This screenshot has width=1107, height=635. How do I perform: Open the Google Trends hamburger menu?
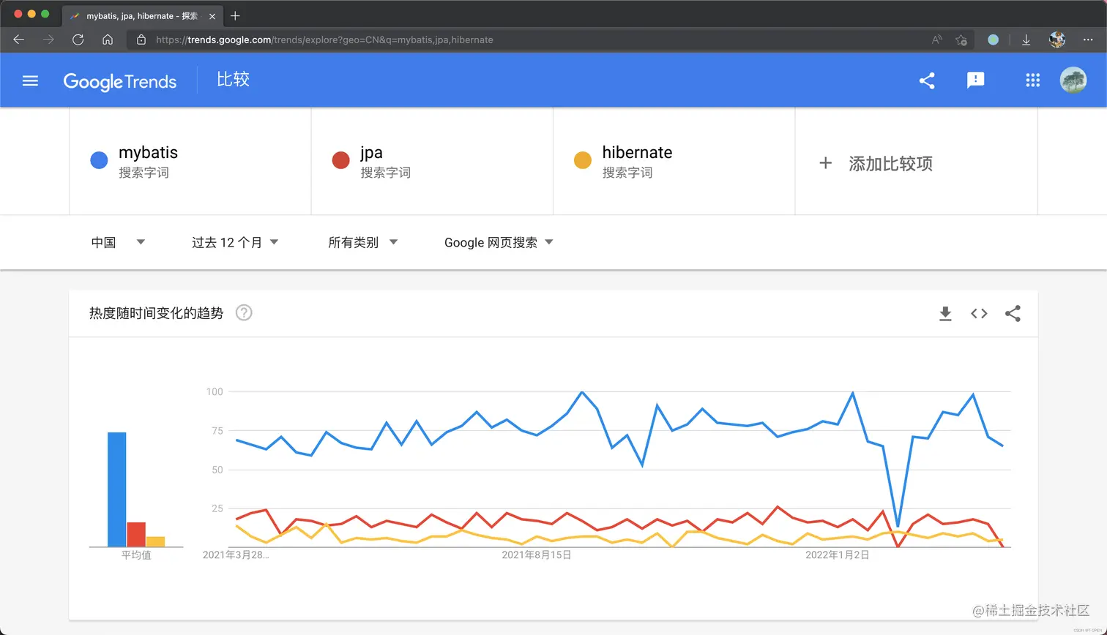(30, 80)
